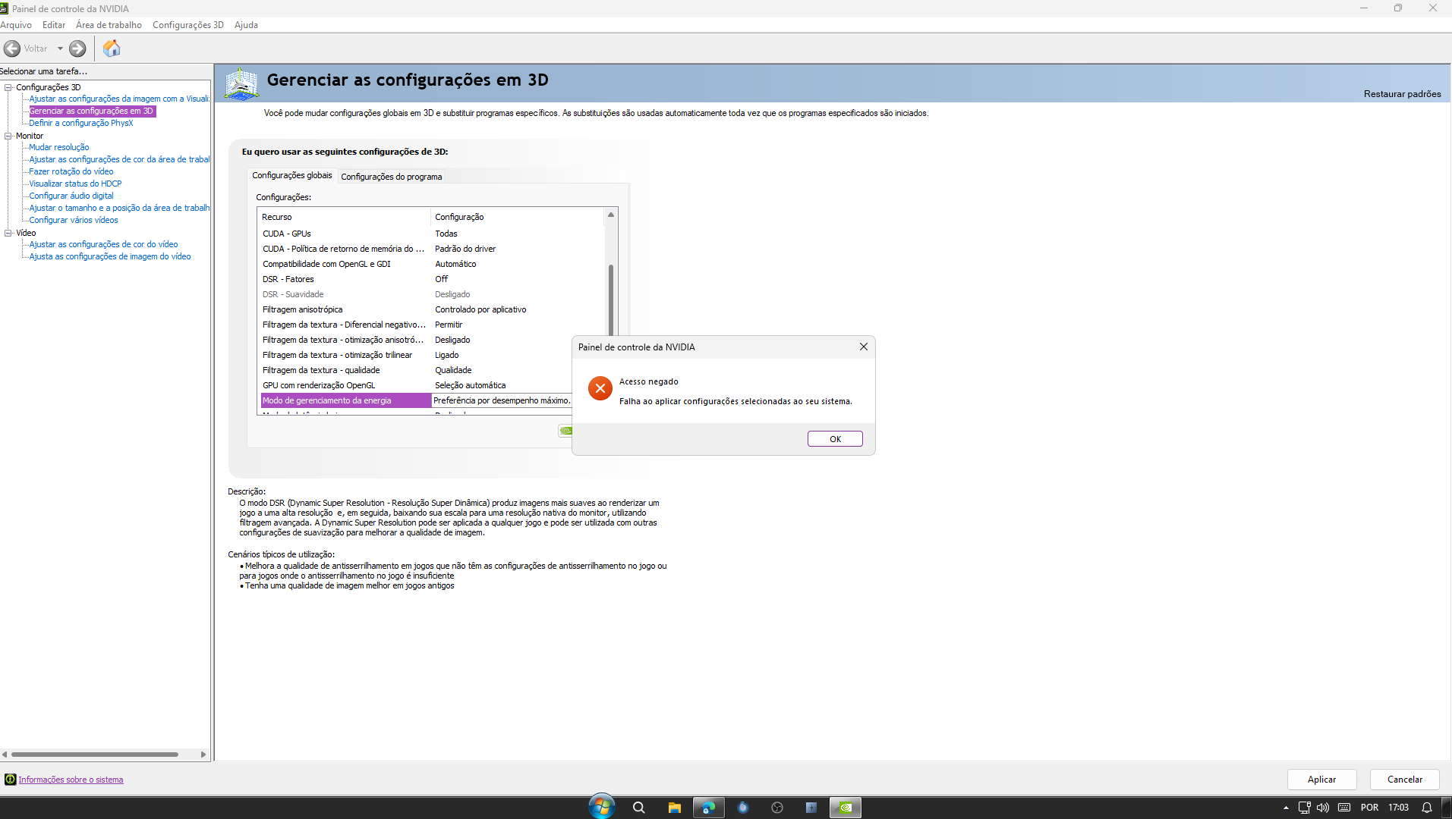Click settings list scroll up arrow
Viewport: 1452px width, 819px height.
(x=610, y=215)
